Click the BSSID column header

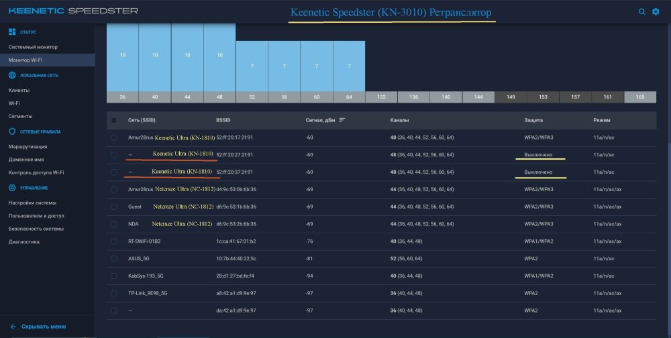pos(223,120)
